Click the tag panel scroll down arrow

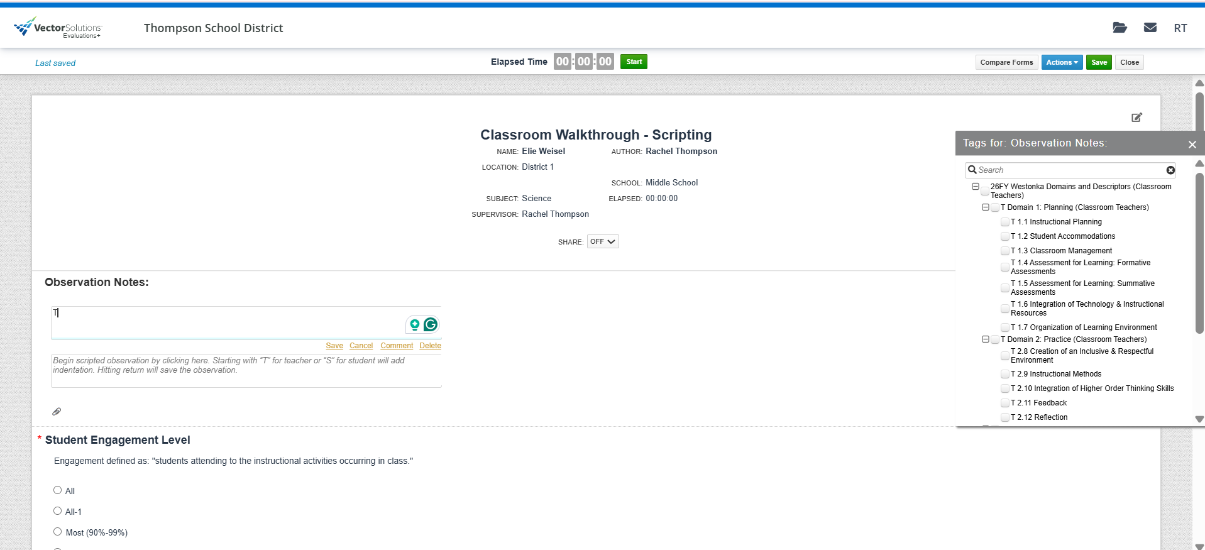pyautogui.click(x=1199, y=419)
